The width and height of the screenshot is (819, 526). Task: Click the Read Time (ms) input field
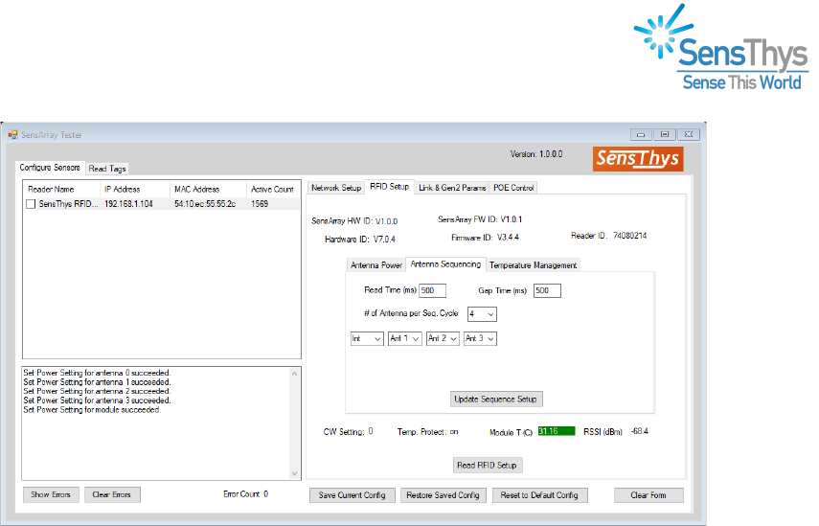click(x=432, y=290)
